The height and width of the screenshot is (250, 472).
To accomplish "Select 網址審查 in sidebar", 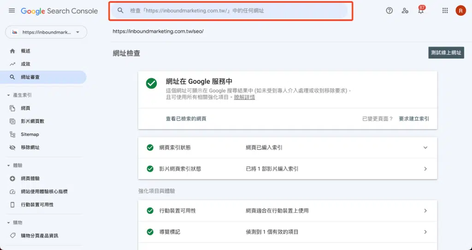I will coord(43,77).
